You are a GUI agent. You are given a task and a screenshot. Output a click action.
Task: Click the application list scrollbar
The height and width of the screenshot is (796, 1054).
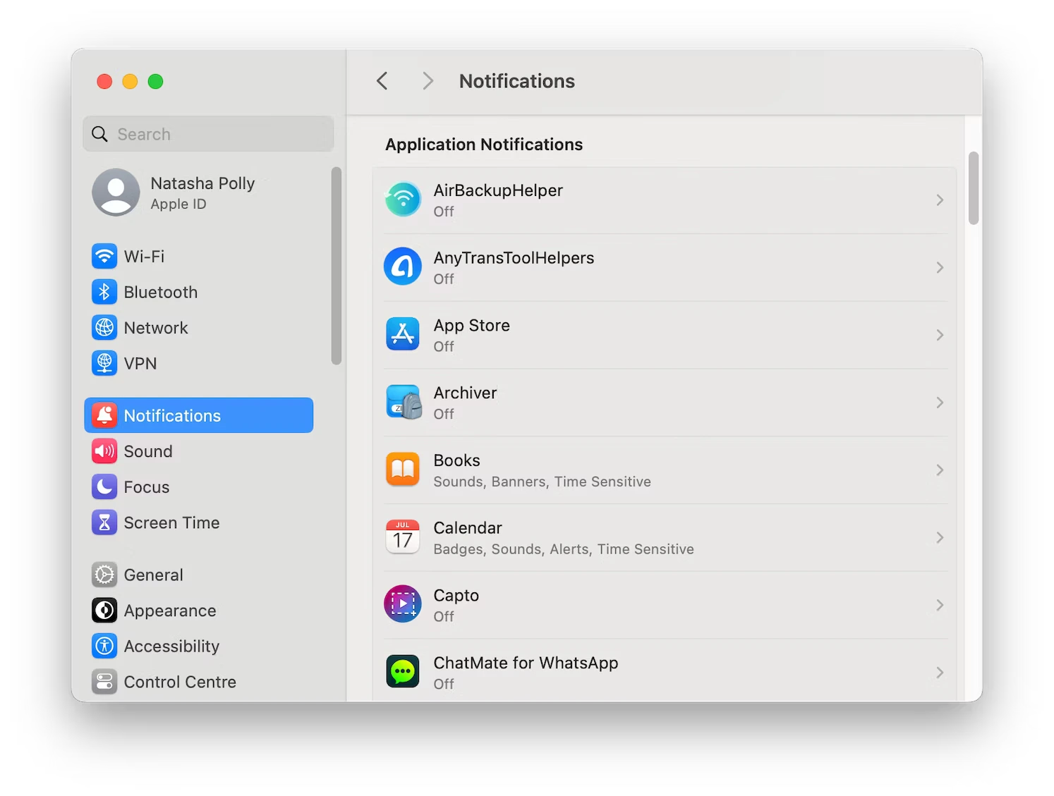pyautogui.click(x=974, y=188)
